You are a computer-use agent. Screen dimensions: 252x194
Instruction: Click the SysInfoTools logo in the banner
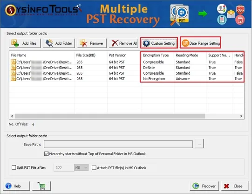click(x=43, y=10)
